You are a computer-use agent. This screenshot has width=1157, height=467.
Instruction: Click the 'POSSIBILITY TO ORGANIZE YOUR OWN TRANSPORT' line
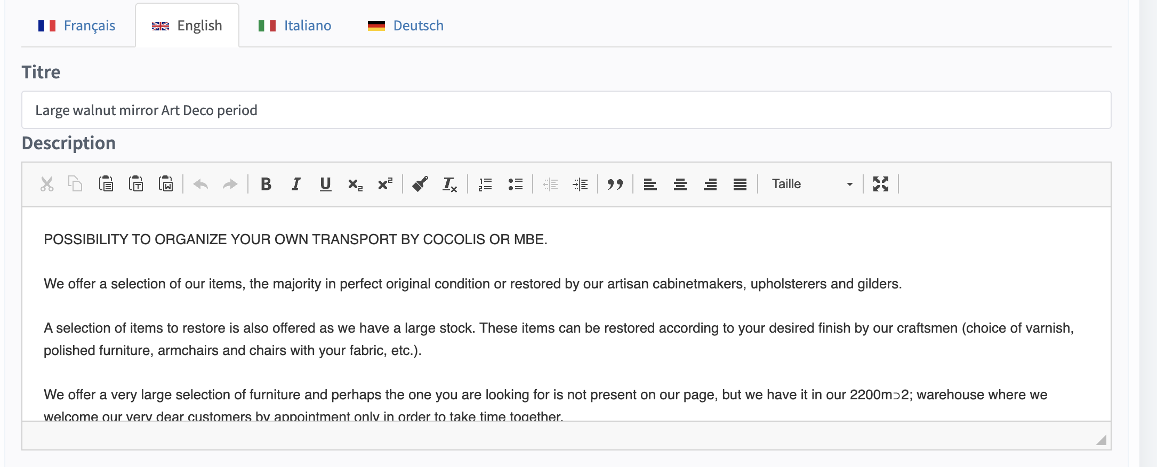click(x=295, y=239)
